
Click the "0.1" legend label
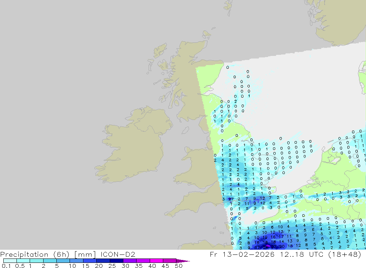pyautogui.click(x=6, y=266)
